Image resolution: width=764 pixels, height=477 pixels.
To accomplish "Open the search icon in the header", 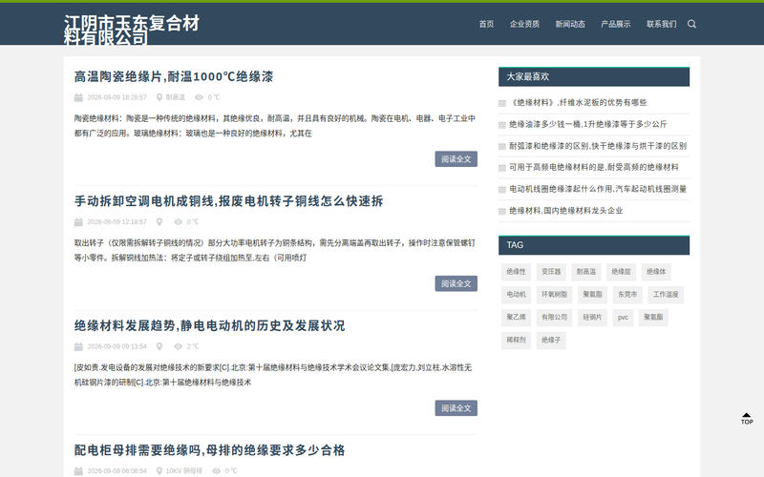I will [691, 24].
